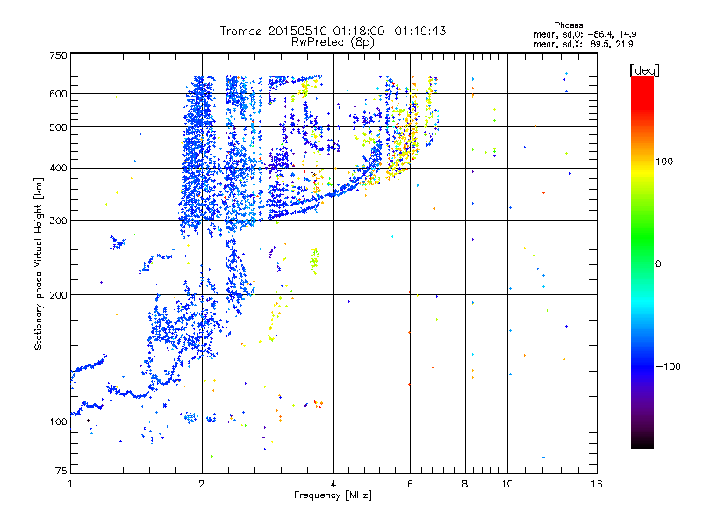Screen dimensions: 702x527
Task: Click the plot title 'Tromsø 20150510 01:18:00-01:19:43'
Action: click(333, 31)
